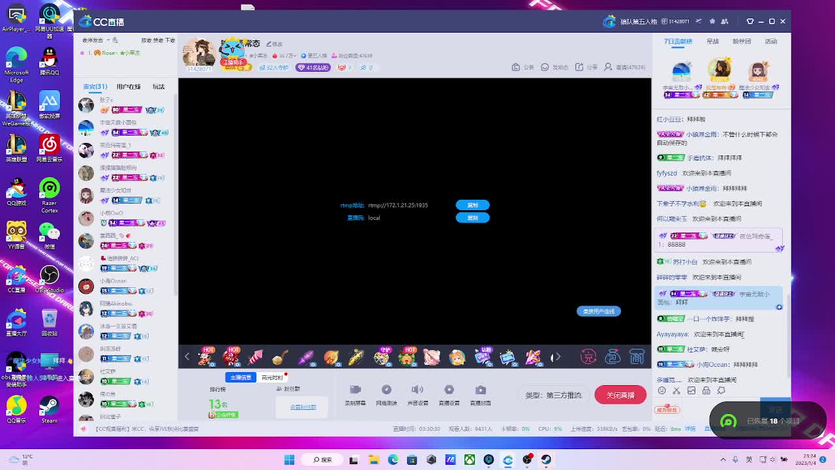Click the friends icon in title bar

[x=725, y=22]
